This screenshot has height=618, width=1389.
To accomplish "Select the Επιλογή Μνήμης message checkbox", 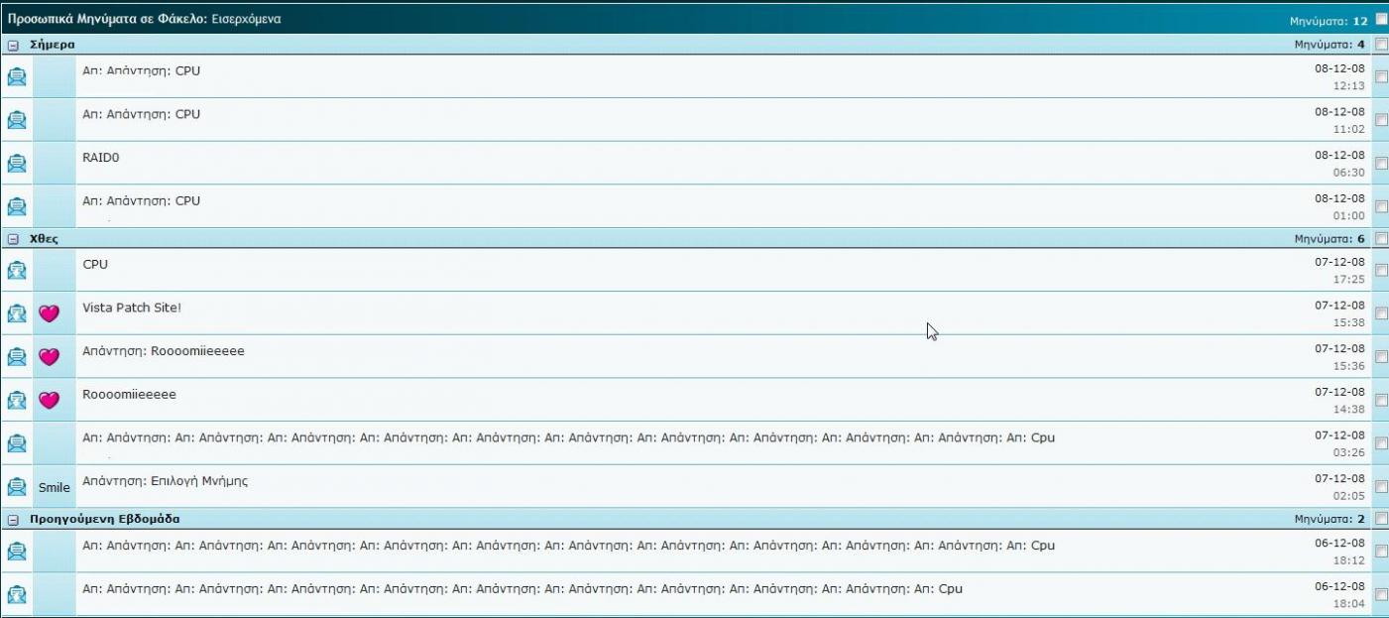I will tap(1382, 488).
